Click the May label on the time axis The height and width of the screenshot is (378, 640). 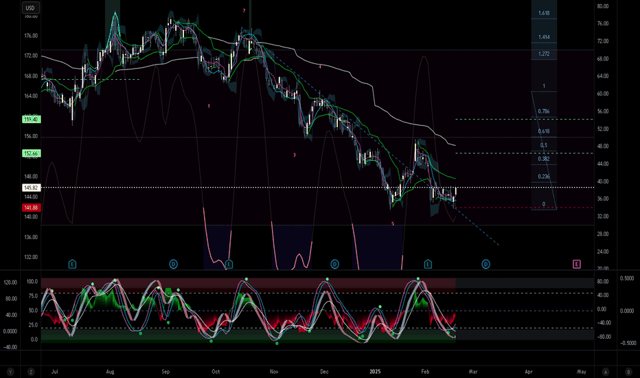pyautogui.click(x=581, y=371)
